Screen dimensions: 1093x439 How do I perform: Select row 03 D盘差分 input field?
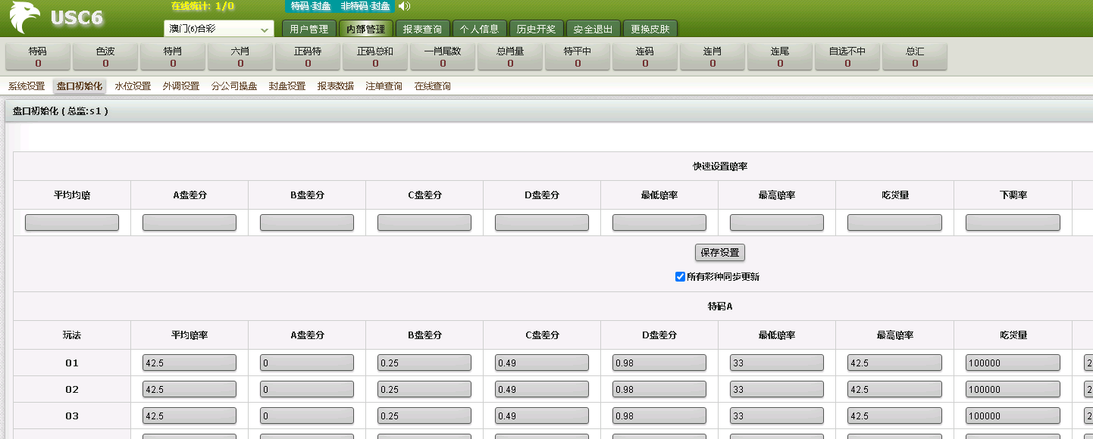click(x=659, y=416)
